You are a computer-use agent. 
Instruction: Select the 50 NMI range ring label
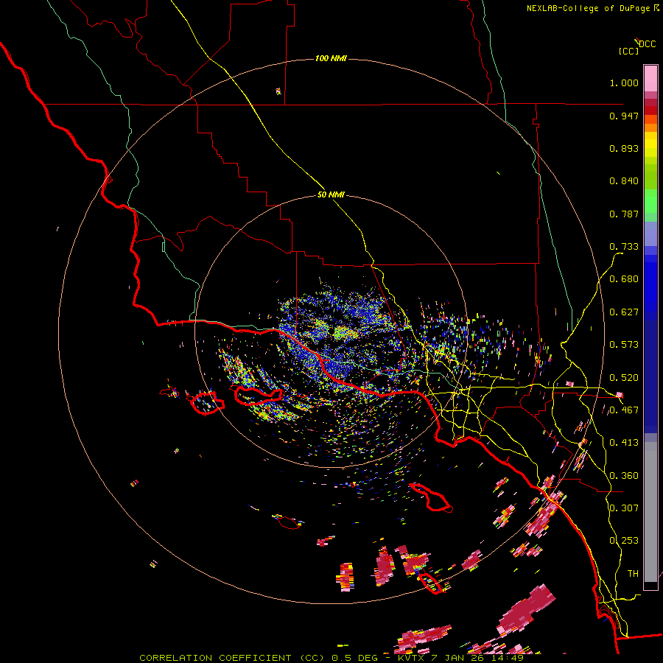(x=331, y=194)
